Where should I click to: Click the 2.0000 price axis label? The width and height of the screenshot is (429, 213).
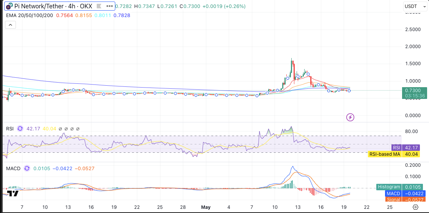(413, 47)
